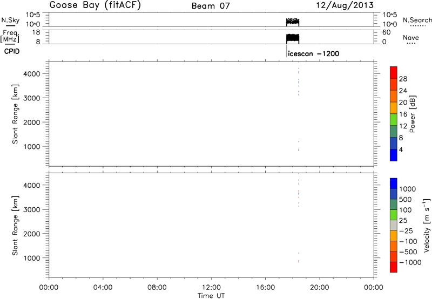Click the "1000" range tick in velocity panel
Image resolution: width=432 pixels, height=299 pixels.
[x=32, y=259]
